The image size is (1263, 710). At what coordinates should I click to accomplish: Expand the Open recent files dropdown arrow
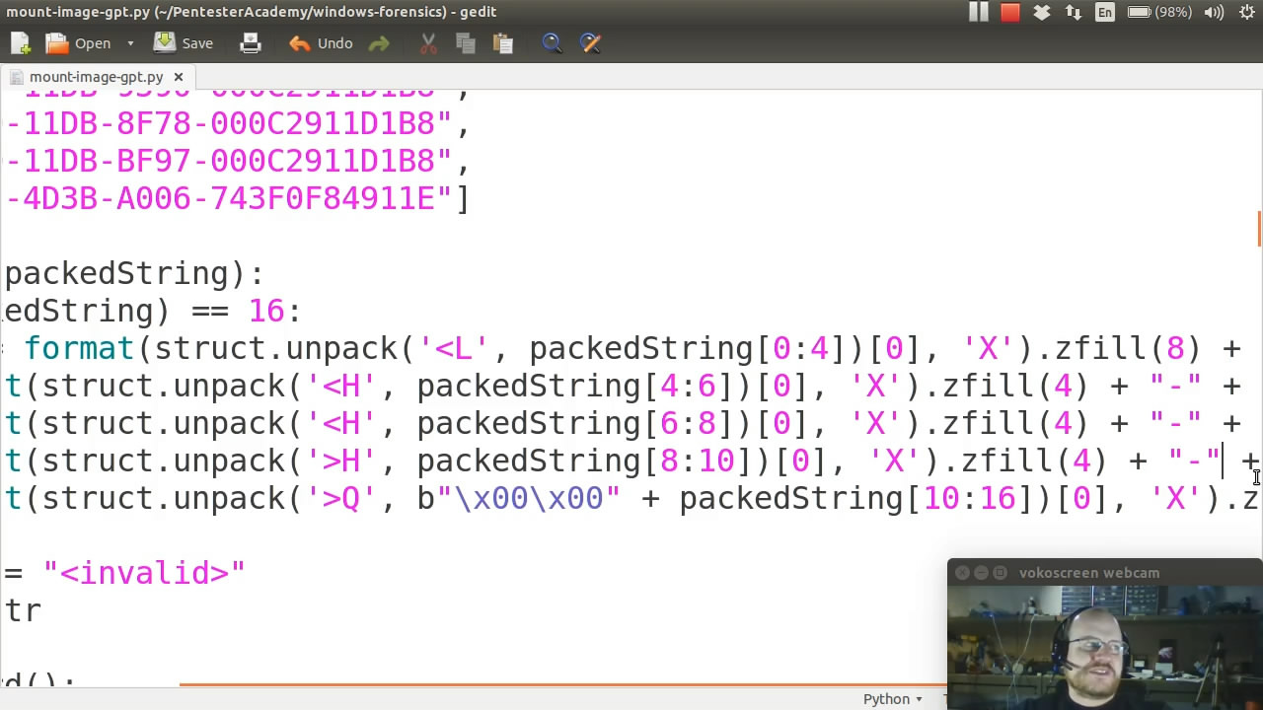coord(130,43)
